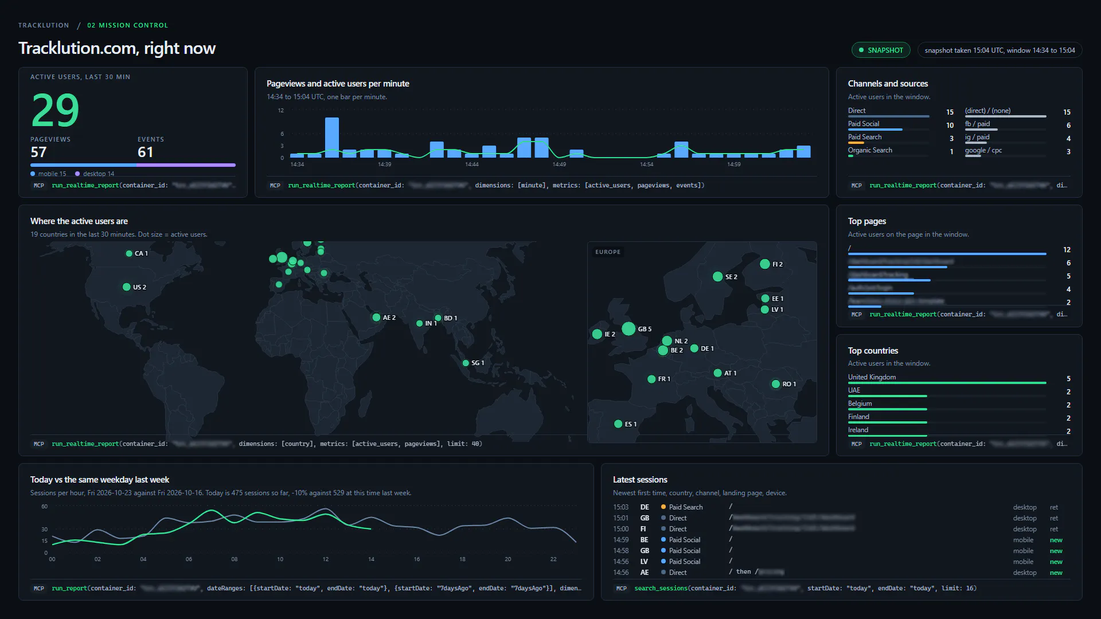Click the RO 1 dot in Europe inset

[776, 384]
